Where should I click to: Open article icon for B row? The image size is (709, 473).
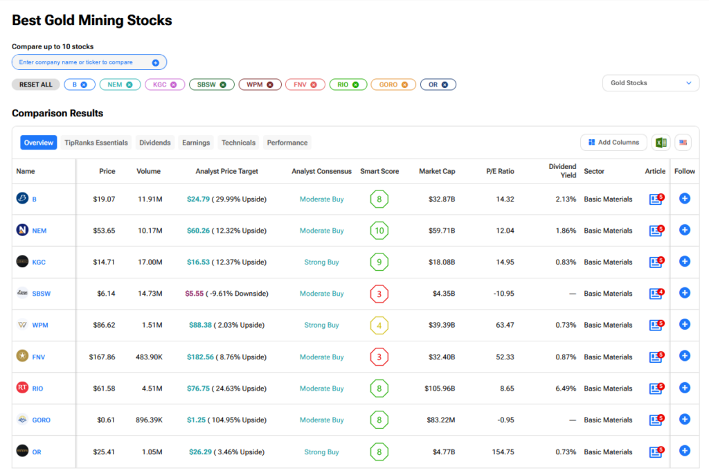pos(656,199)
